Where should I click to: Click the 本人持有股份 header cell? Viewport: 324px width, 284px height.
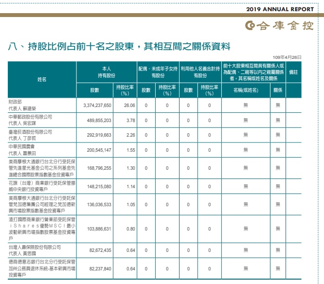(x=107, y=72)
